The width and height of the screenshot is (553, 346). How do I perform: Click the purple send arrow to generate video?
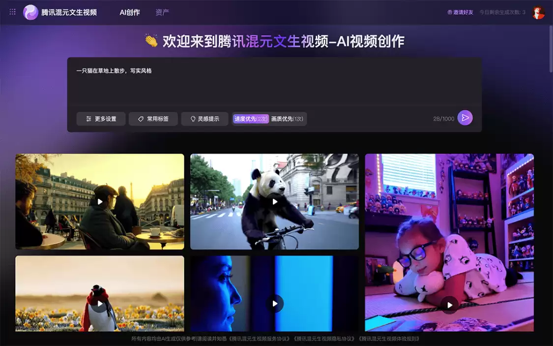coord(464,118)
